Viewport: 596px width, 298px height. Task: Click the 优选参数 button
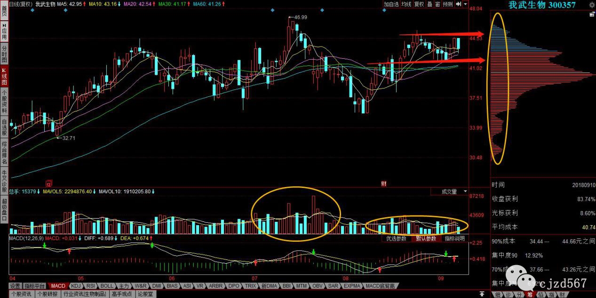pos(396,239)
